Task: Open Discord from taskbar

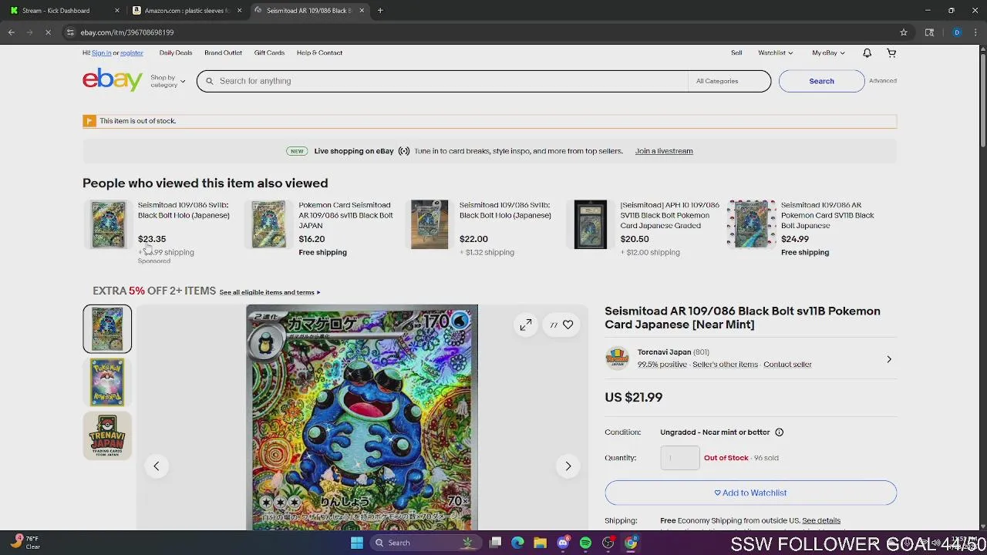Action: coord(563,543)
